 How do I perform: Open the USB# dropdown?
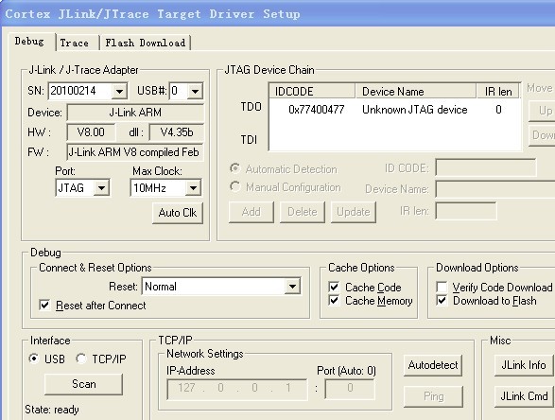[195, 92]
